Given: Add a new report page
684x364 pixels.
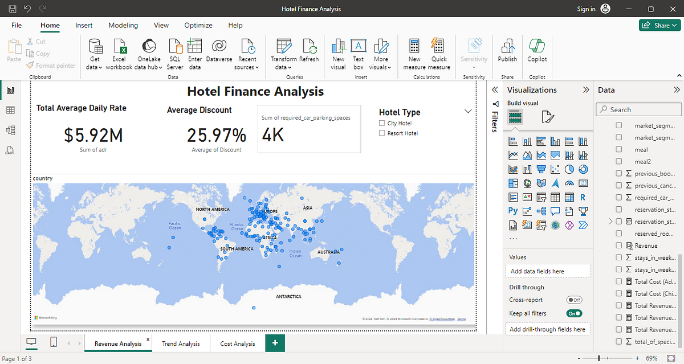Looking at the screenshot, I should pos(275,343).
